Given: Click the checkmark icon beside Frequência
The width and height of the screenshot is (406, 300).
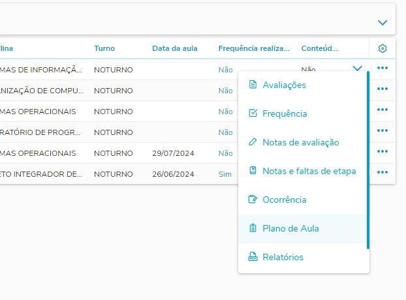Looking at the screenshot, I should [x=253, y=113].
